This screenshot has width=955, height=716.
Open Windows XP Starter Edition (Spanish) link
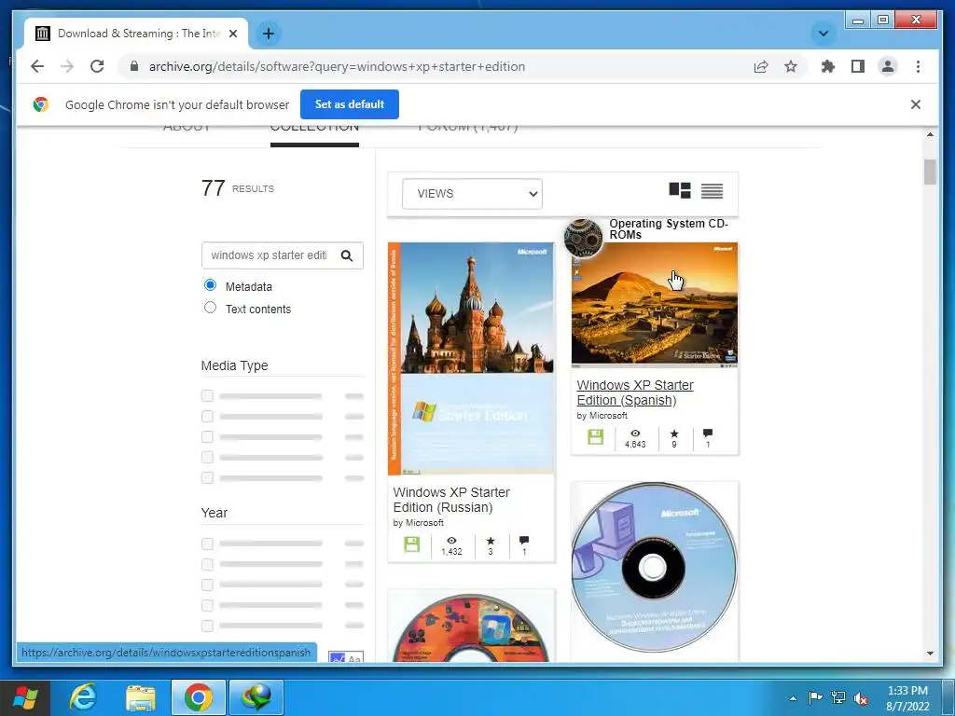tap(634, 392)
